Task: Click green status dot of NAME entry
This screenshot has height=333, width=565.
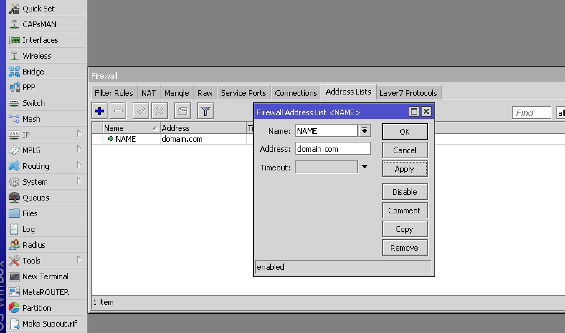Action: [x=111, y=139]
